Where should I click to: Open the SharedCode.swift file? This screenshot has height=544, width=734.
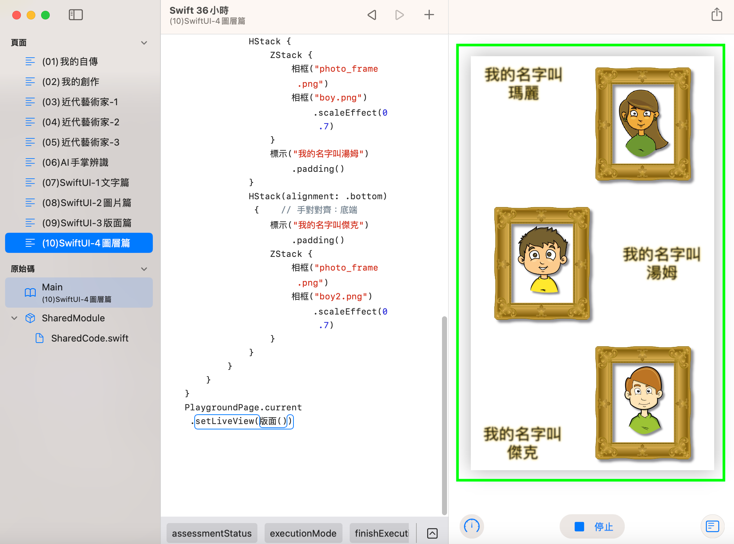pos(89,338)
